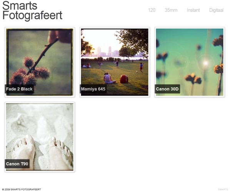The height and width of the screenshot is (192, 230).
Task: Open the Smarts Fotografeert site title
Action: (x=32, y=10)
